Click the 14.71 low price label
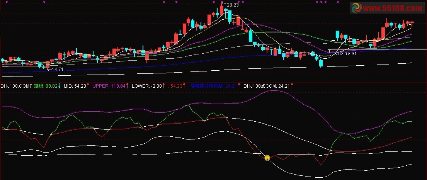The width and height of the screenshot is (427, 180). click(x=57, y=70)
